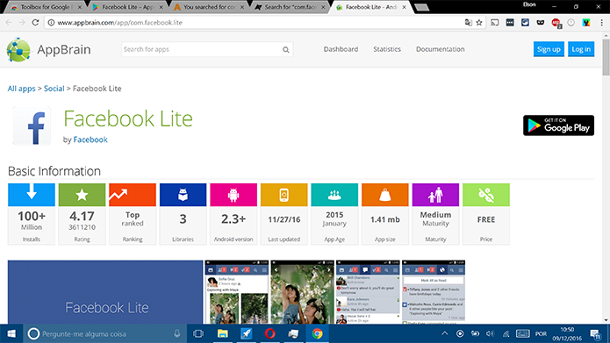Open File Explorer from taskbar
Screen dimensions: 610x343
223,333
